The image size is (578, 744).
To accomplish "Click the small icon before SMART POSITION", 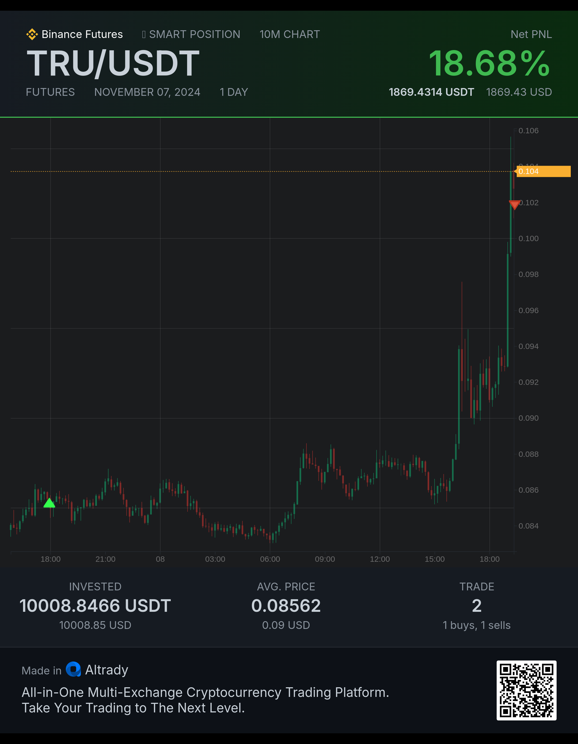I will [144, 35].
